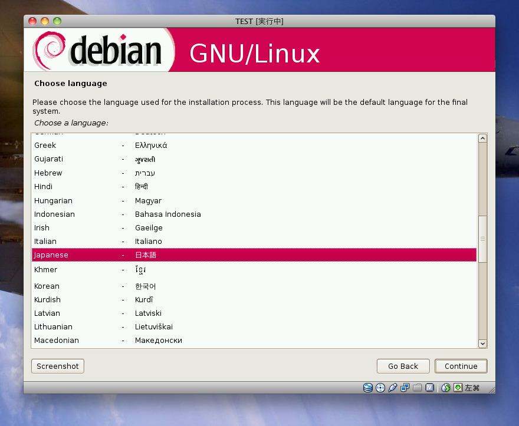The width and height of the screenshot is (519, 426).
Task: Open the mouse integration indicator
Action: 445,388
